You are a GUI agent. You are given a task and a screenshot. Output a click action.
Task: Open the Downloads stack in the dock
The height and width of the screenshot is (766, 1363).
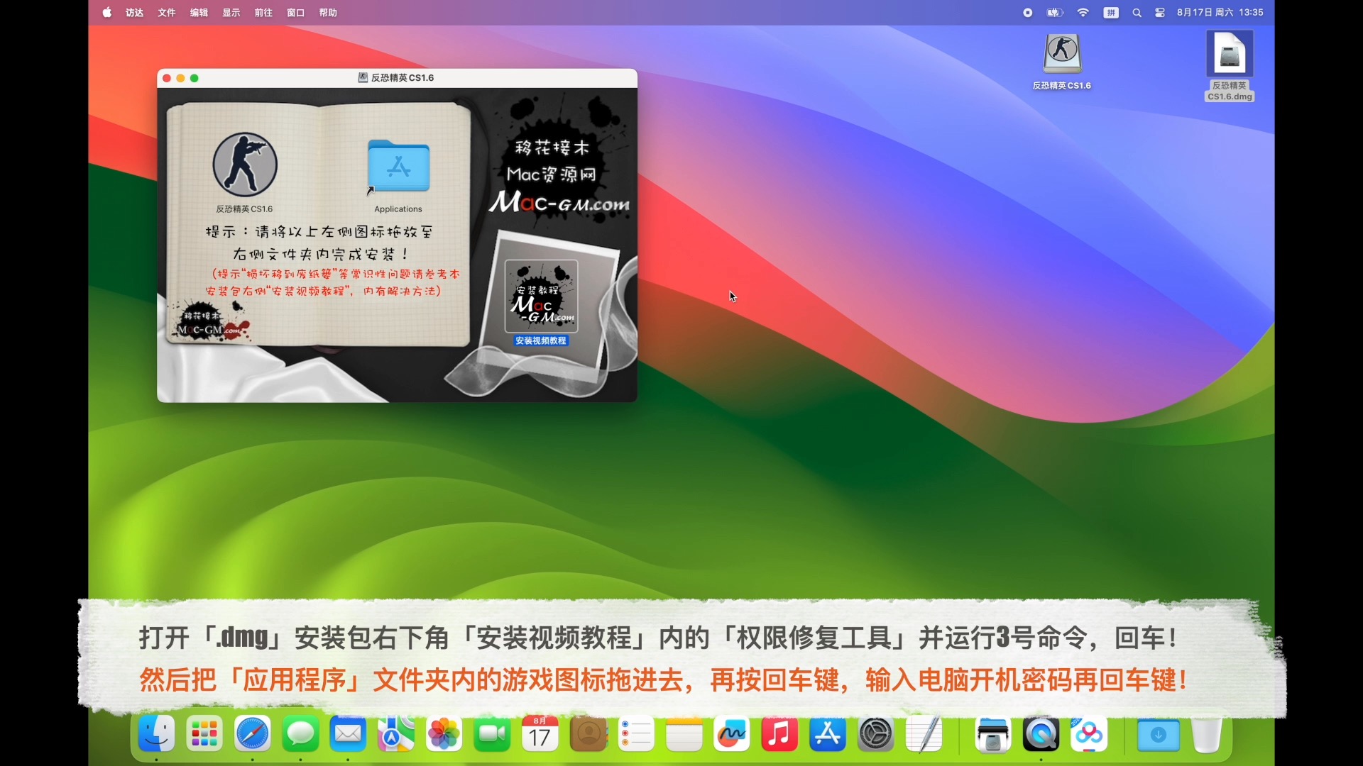point(1158,734)
